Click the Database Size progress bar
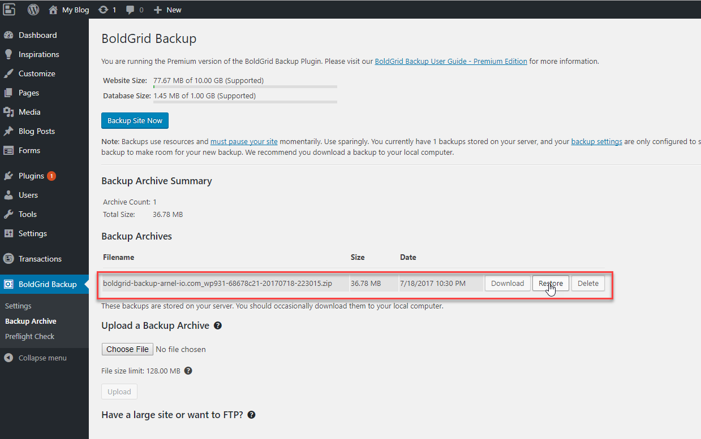Screen dimensions: 701x439 pos(245,102)
